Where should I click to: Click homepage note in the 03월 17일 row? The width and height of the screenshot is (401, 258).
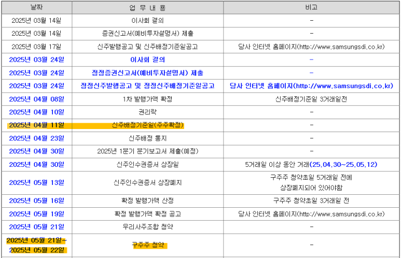(x=311, y=47)
